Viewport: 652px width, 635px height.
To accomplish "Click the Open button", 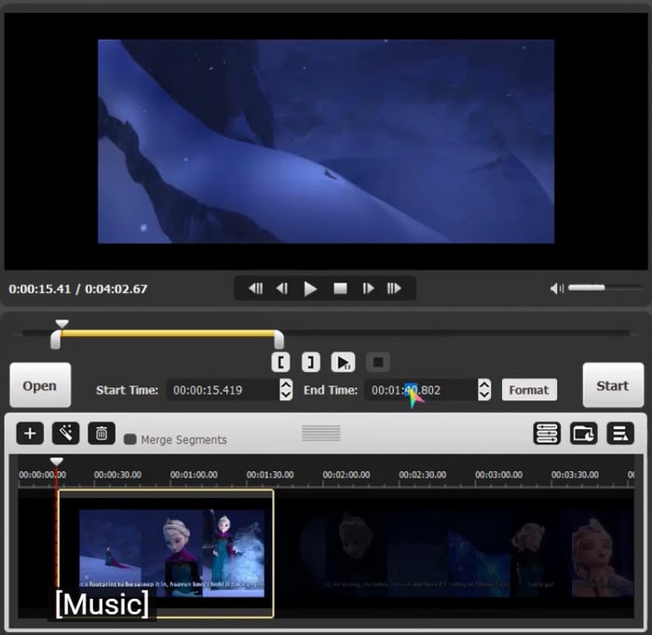I will click(40, 385).
